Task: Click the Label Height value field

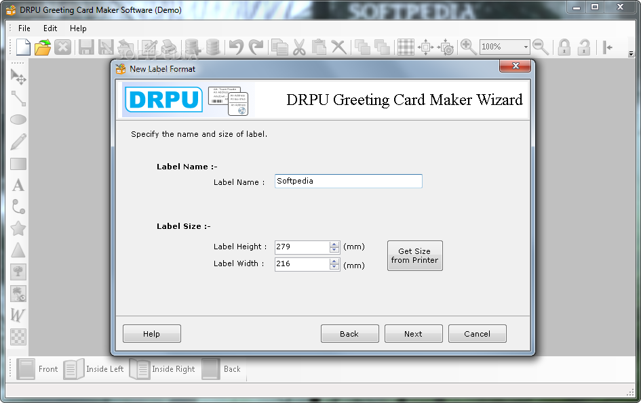Action: point(302,247)
